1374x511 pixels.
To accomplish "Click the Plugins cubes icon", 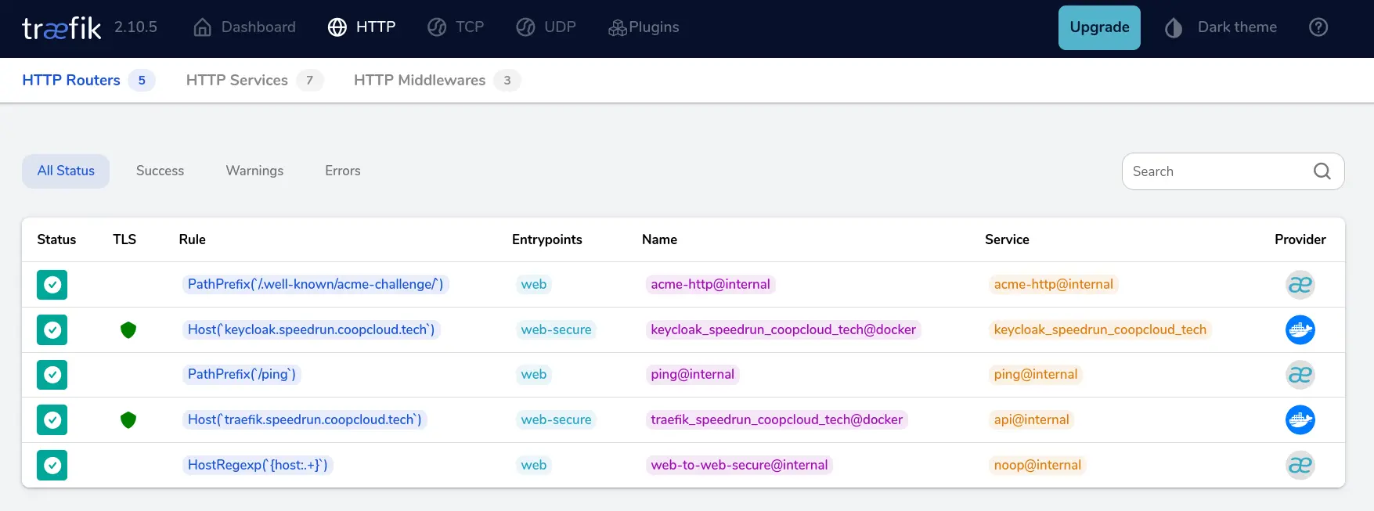I will [x=618, y=28].
